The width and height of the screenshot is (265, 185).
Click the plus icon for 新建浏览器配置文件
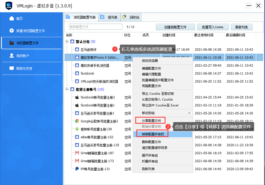[12, 31]
